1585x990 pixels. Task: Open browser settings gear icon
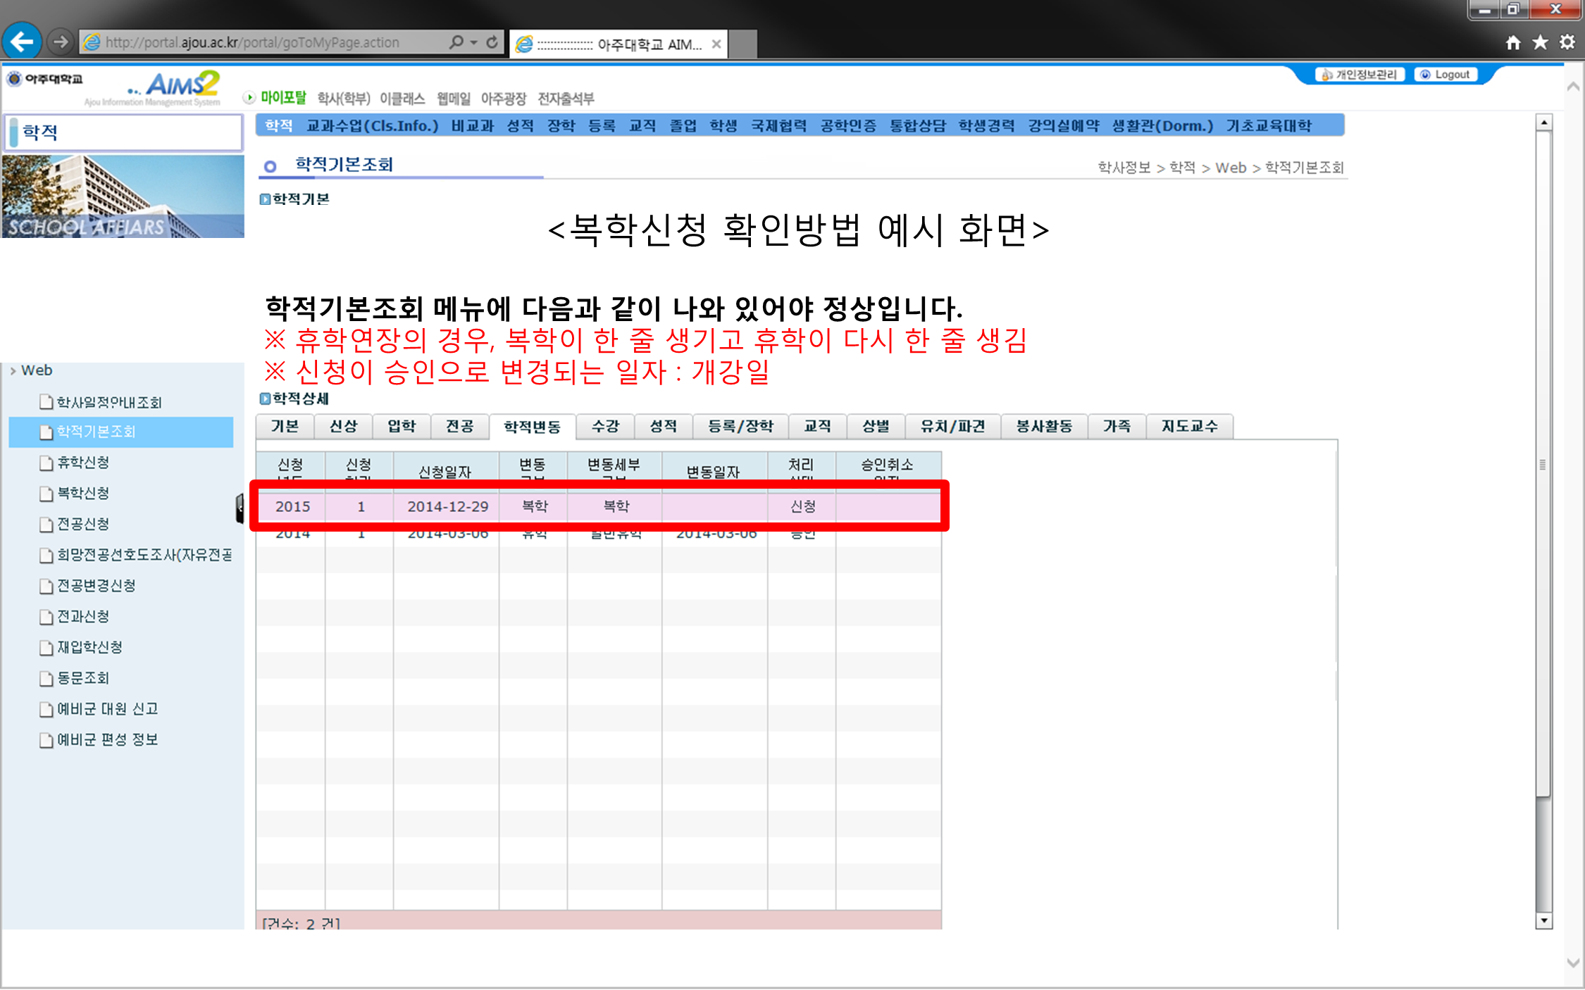click(1567, 43)
